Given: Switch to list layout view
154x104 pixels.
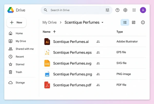Looking at the screenshot, I should pos(125,22).
